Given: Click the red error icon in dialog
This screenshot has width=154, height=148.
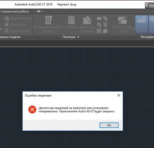Looking at the screenshot, I should pos(32,110).
